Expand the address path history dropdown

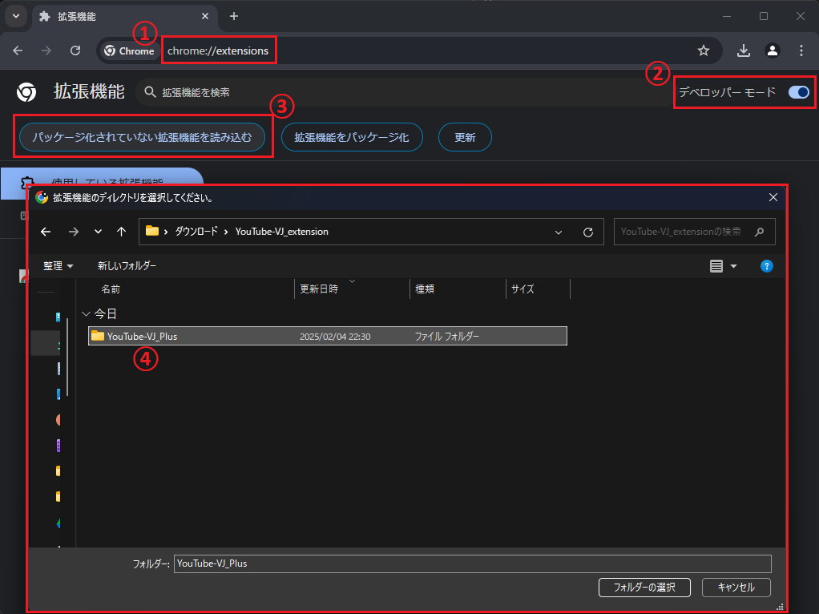[559, 232]
